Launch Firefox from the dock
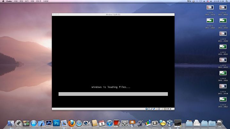The image size is (230, 129). (72, 123)
